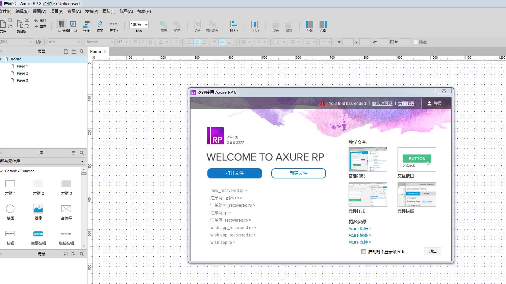Toggle underline text formatting
506x284 pixels.
150,42
